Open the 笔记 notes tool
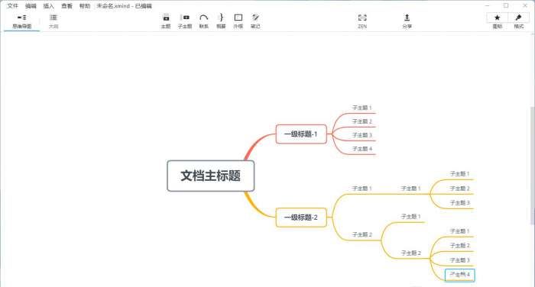The height and width of the screenshot is (287, 535). point(255,21)
